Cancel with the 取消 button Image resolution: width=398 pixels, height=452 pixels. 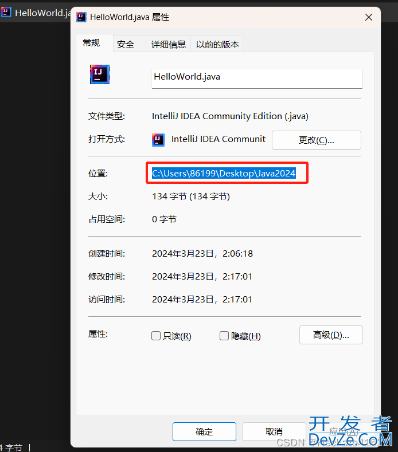tap(274, 431)
